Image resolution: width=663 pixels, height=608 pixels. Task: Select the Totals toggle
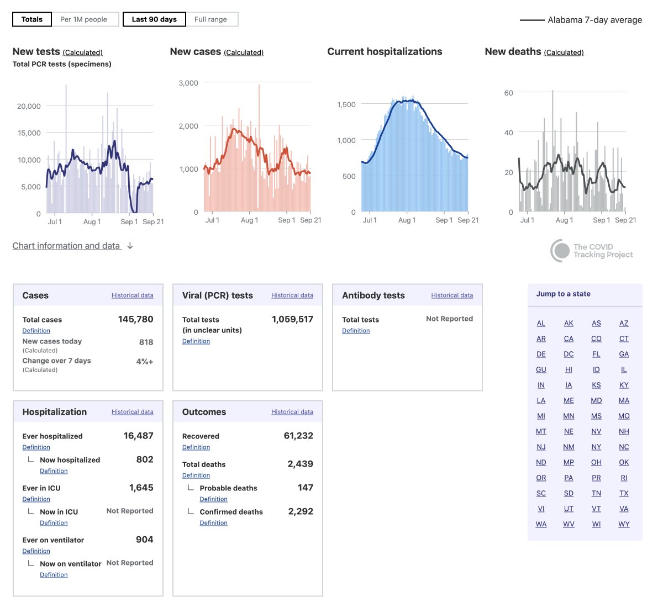coord(32,19)
